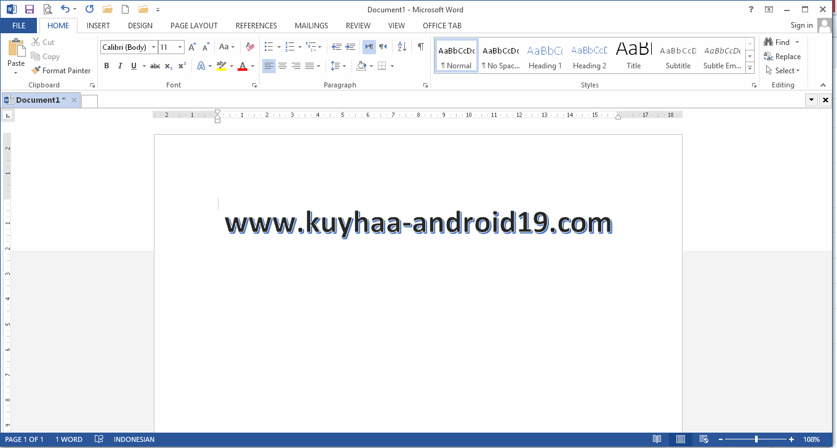Open the Select dropdown in Editing
The image size is (837, 448).
coord(783,71)
